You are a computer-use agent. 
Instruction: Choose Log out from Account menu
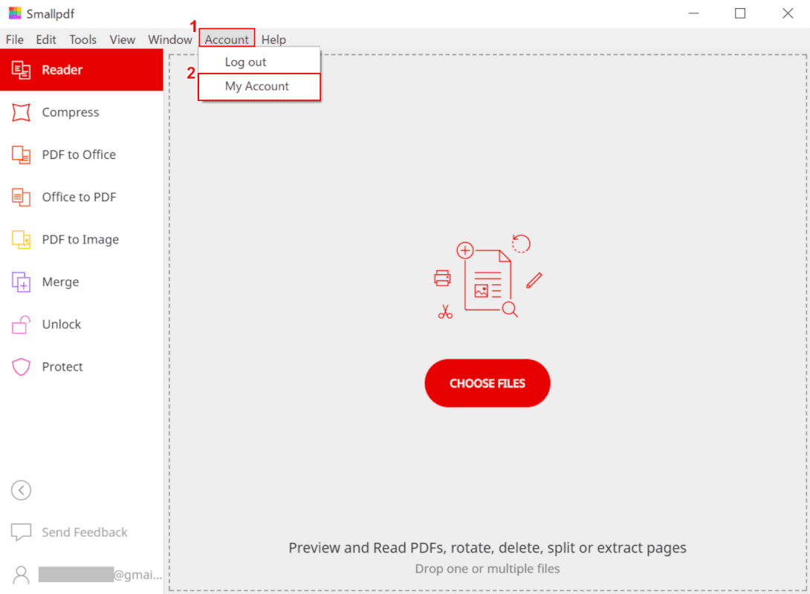(259, 62)
